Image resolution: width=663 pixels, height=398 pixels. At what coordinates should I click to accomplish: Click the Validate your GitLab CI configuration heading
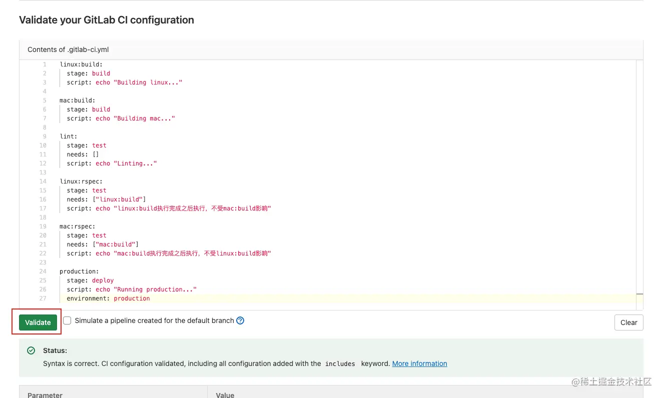click(107, 20)
